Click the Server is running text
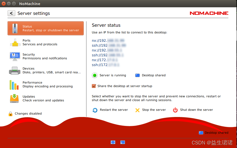 click(113, 75)
